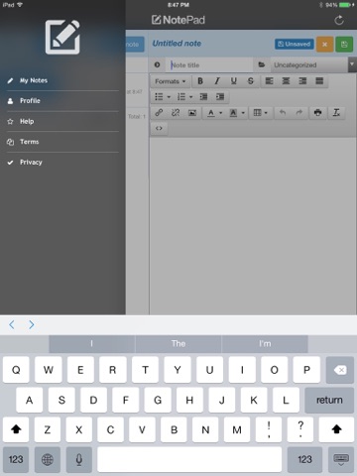357x476 pixels.
Task: Tap the space bar
Action: point(189,459)
